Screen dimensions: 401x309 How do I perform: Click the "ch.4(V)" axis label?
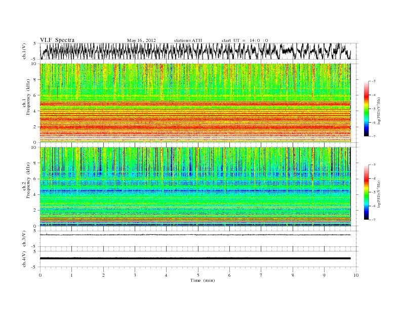pos(24,259)
